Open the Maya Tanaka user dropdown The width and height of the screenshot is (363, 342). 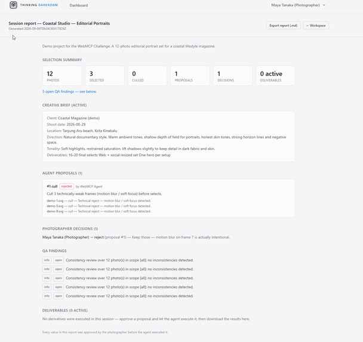point(298,5)
